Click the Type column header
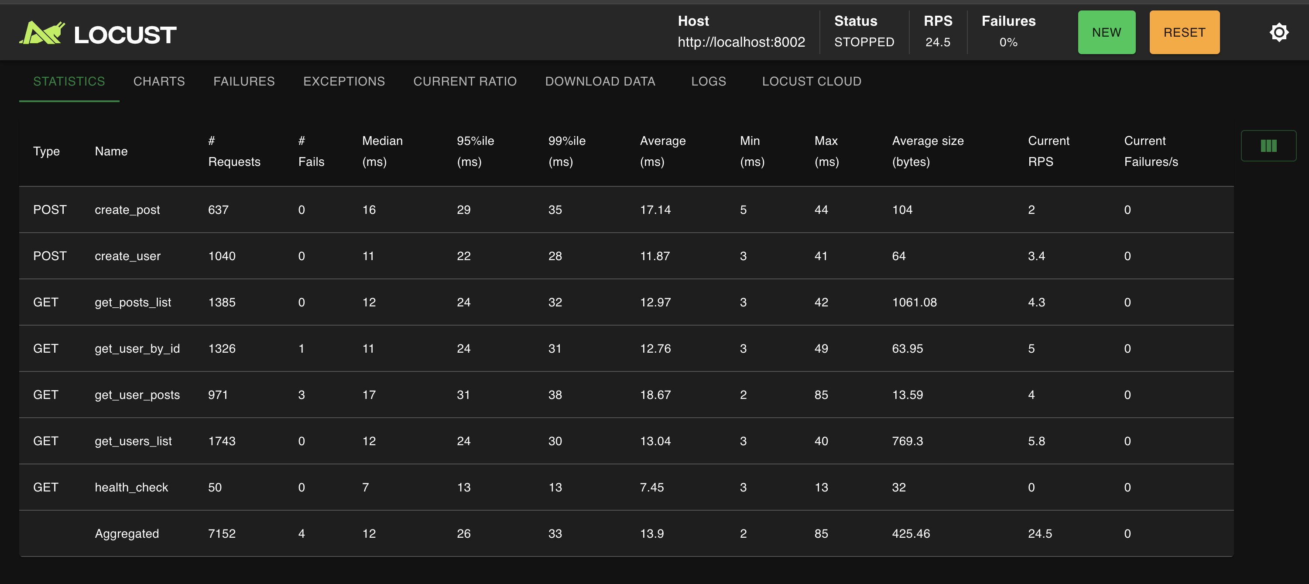Screen dimensions: 1309x584 click(46, 151)
